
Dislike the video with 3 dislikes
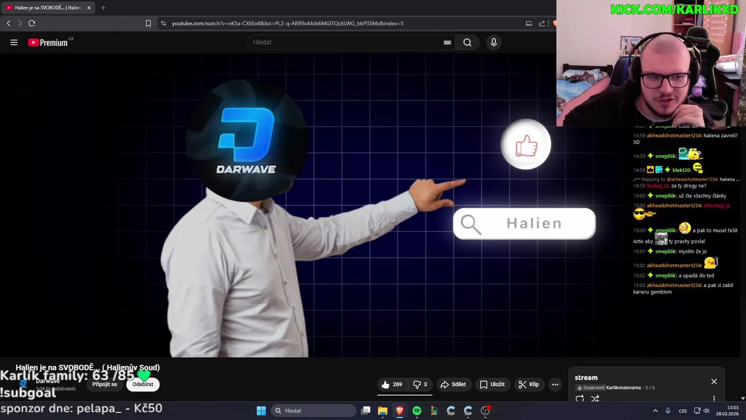point(420,384)
